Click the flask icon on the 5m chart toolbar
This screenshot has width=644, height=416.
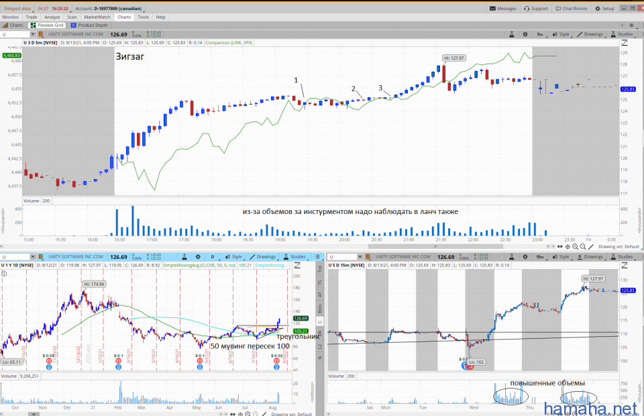[512, 34]
